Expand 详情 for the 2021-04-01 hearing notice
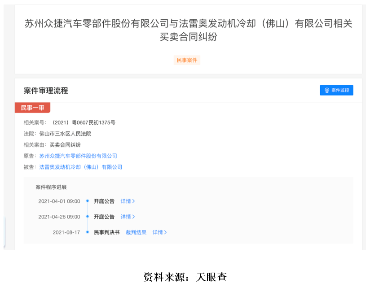This screenshot has width=370, height=287. click(128, 201)
